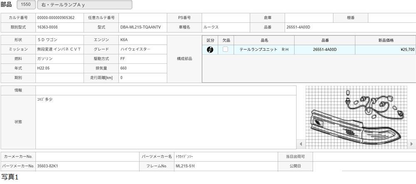Click the 欠品 column header
The image size is (416, 184).
pyautogui.click(x=226, y=40)
